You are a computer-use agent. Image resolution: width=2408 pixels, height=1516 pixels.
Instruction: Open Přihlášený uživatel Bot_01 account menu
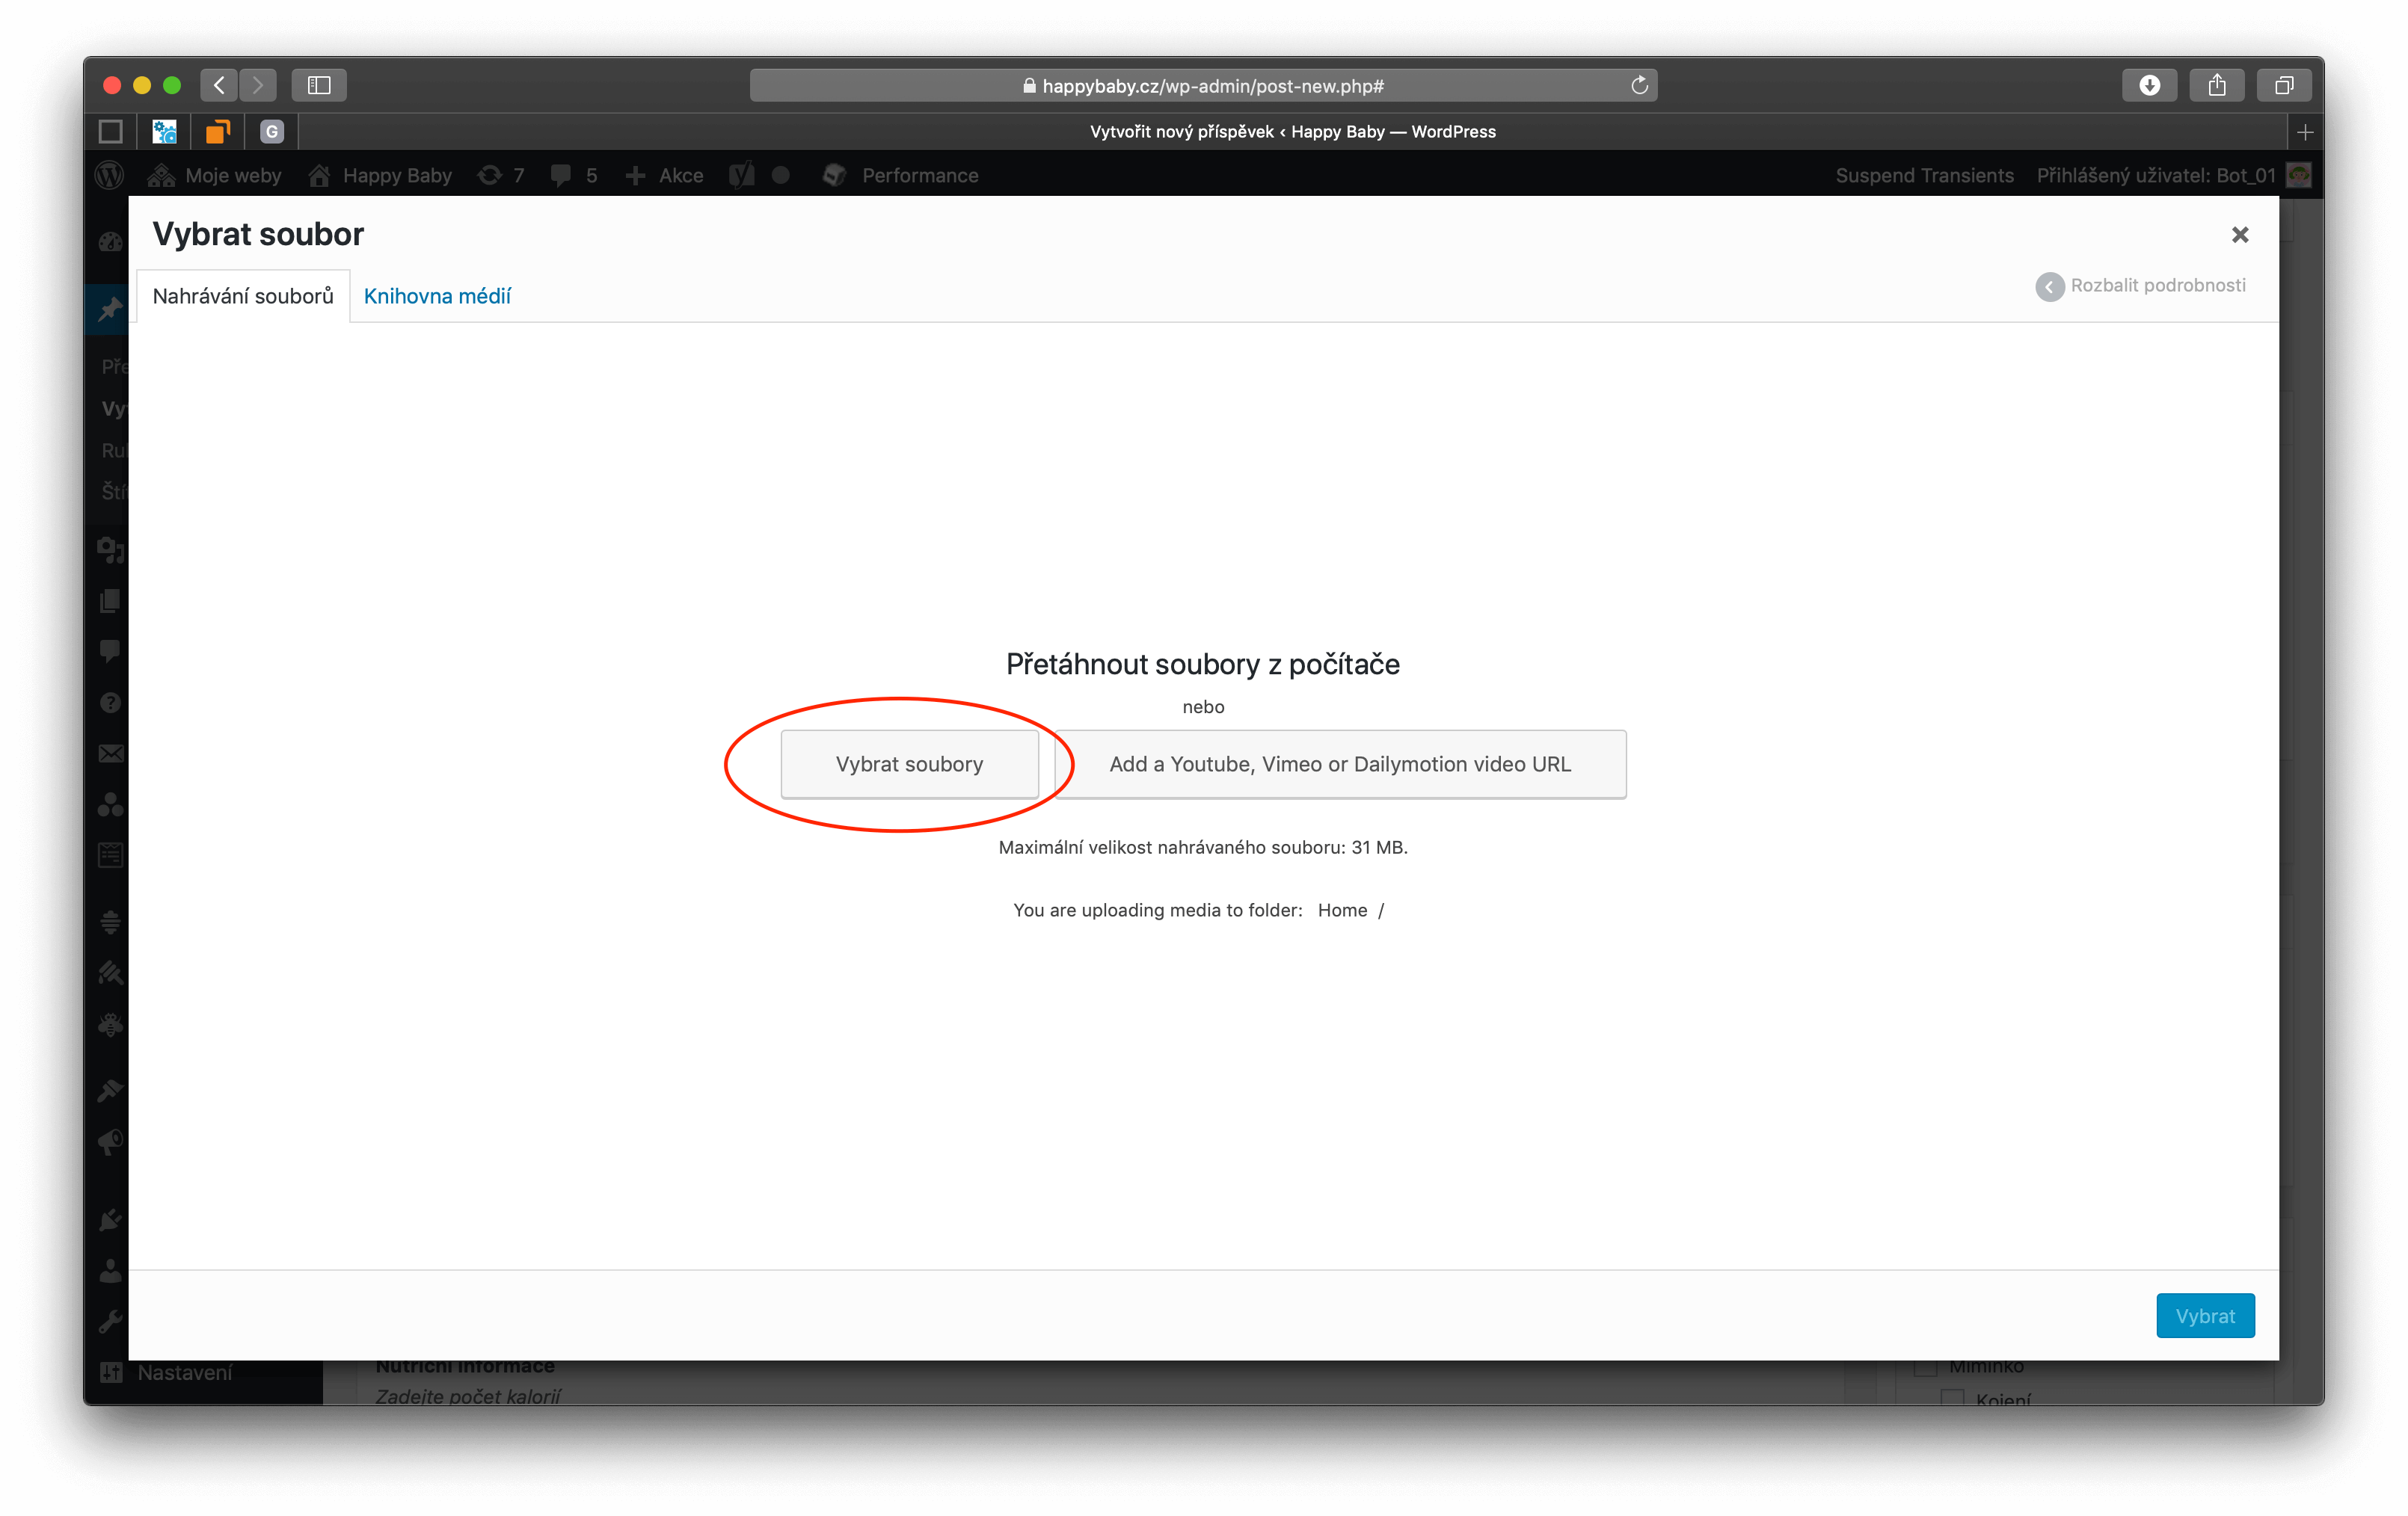(x=2155, y=176)
